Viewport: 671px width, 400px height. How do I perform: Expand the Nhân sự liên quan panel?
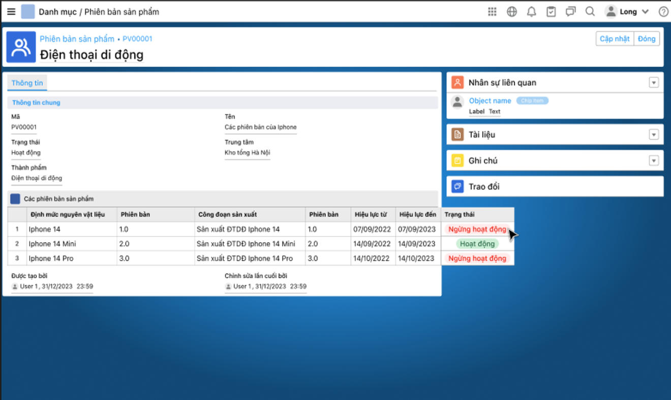coord(654,83)
